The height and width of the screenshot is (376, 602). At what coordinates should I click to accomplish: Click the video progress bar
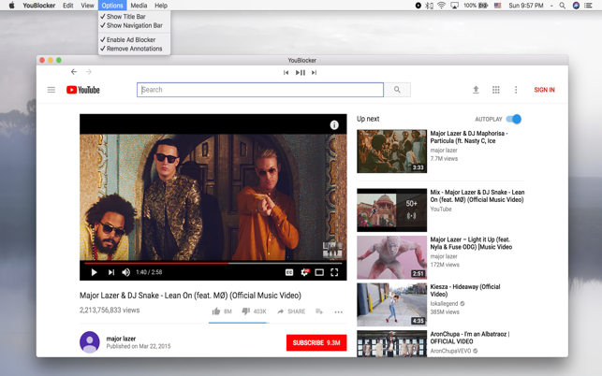pyautogui.click(x=213, y=263)
